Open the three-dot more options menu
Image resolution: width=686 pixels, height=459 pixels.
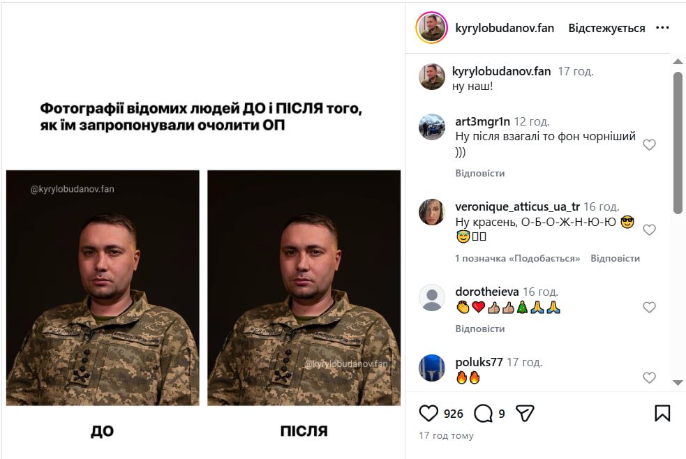point(662,28)
